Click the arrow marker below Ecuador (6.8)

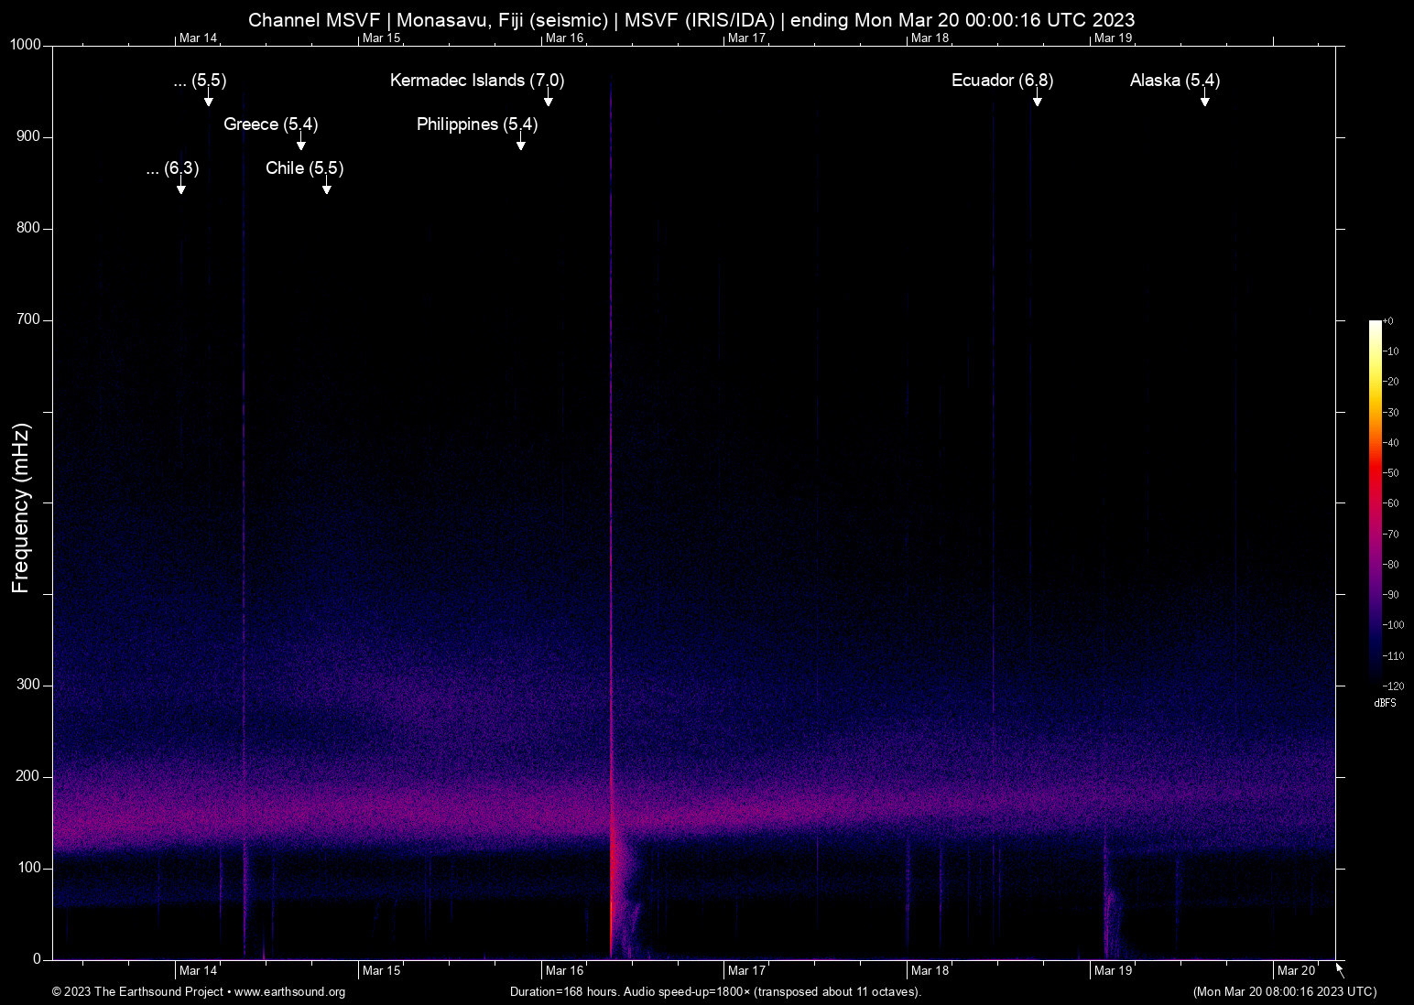1037,99
